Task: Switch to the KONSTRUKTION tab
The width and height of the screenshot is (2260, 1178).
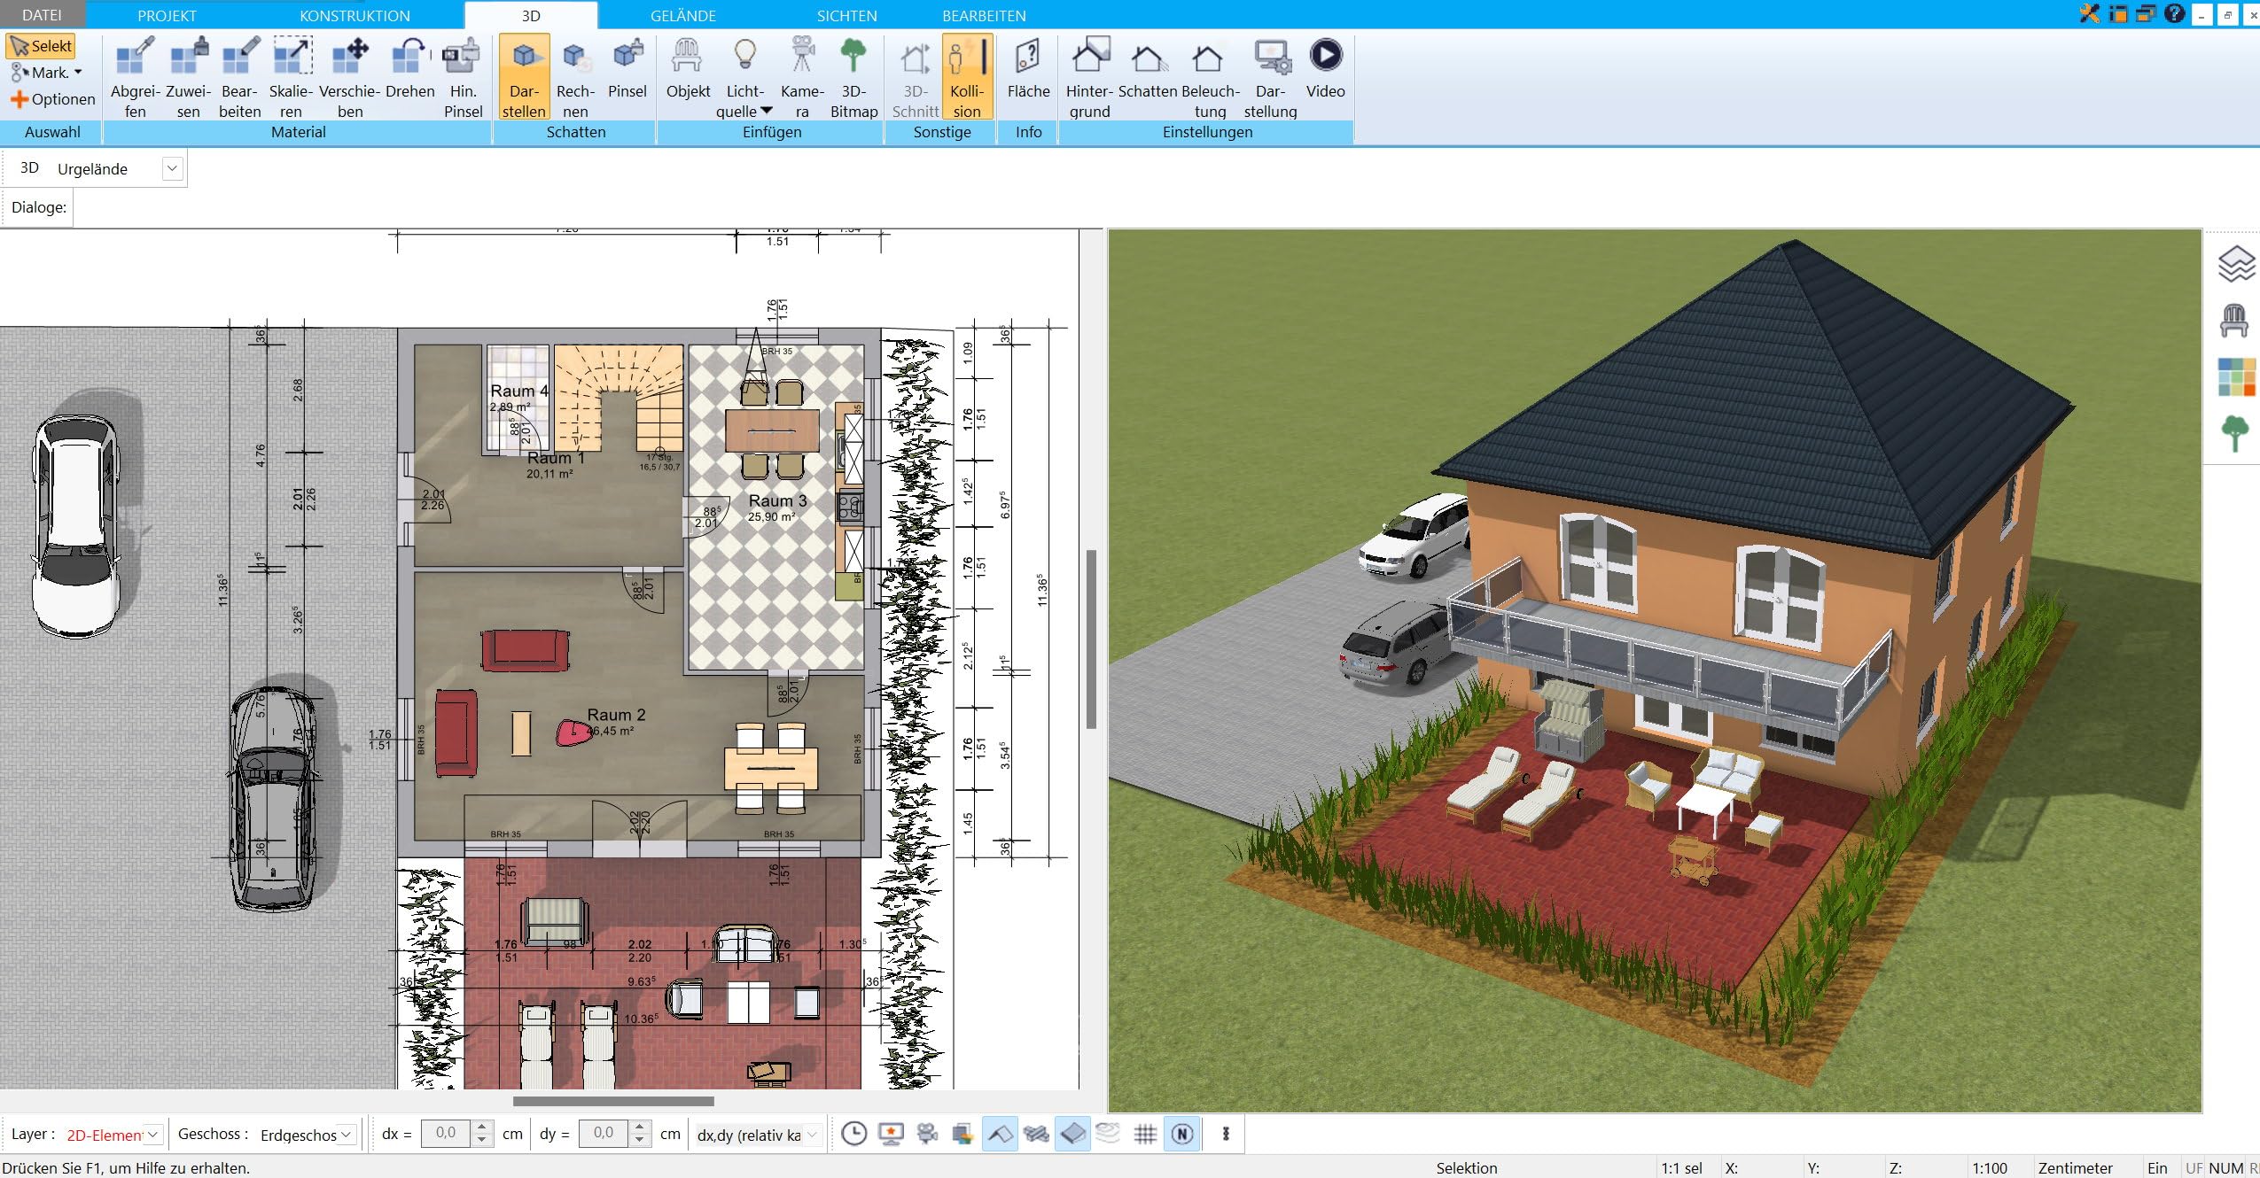Action: [x=355, y=15]
